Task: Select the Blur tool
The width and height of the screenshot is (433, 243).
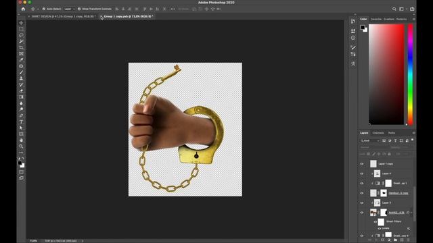Action: (21, 103)
